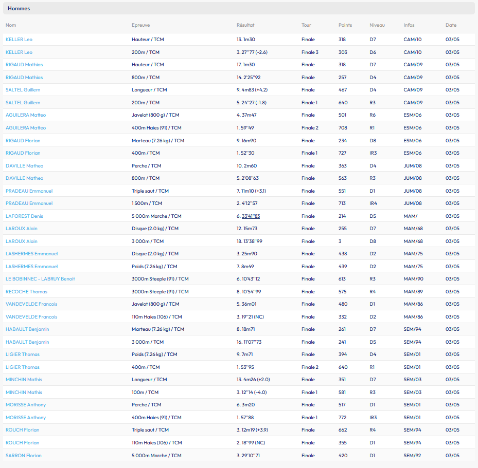Open MINCHIN Mathis link in Longueur row

pos(24,380)
